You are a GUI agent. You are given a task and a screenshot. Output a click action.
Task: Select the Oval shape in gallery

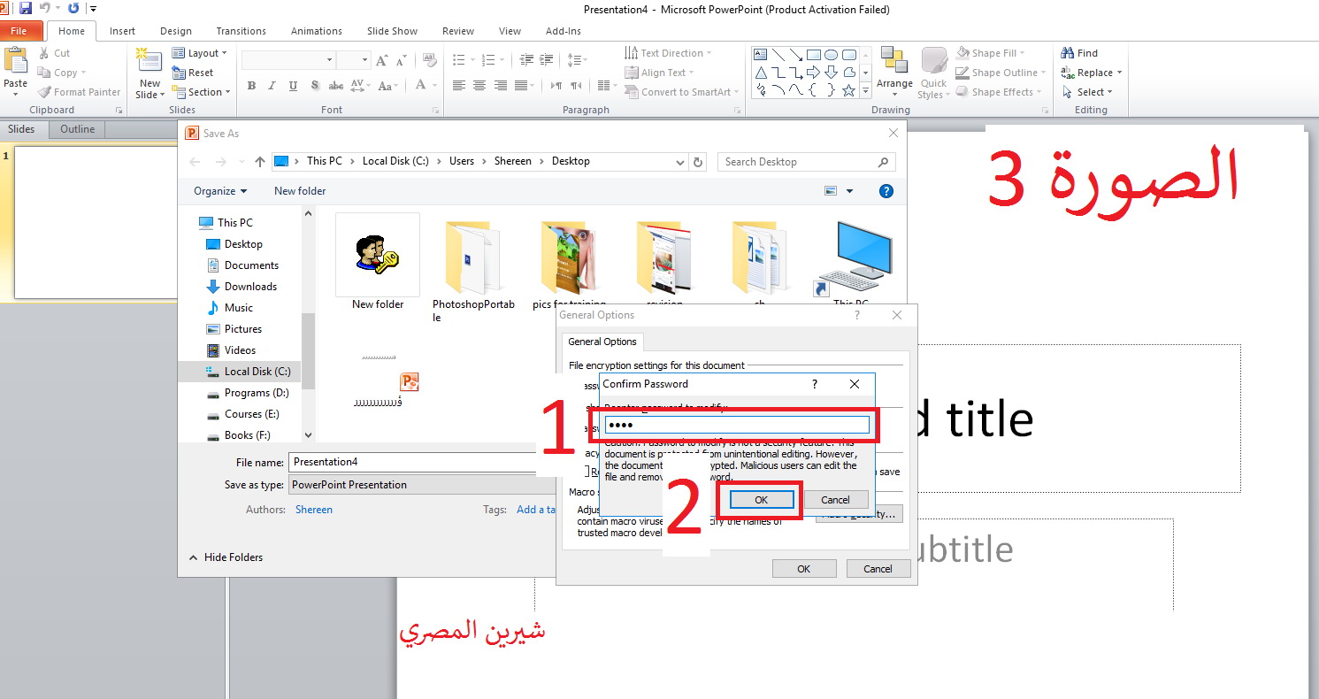pos(832,55)
